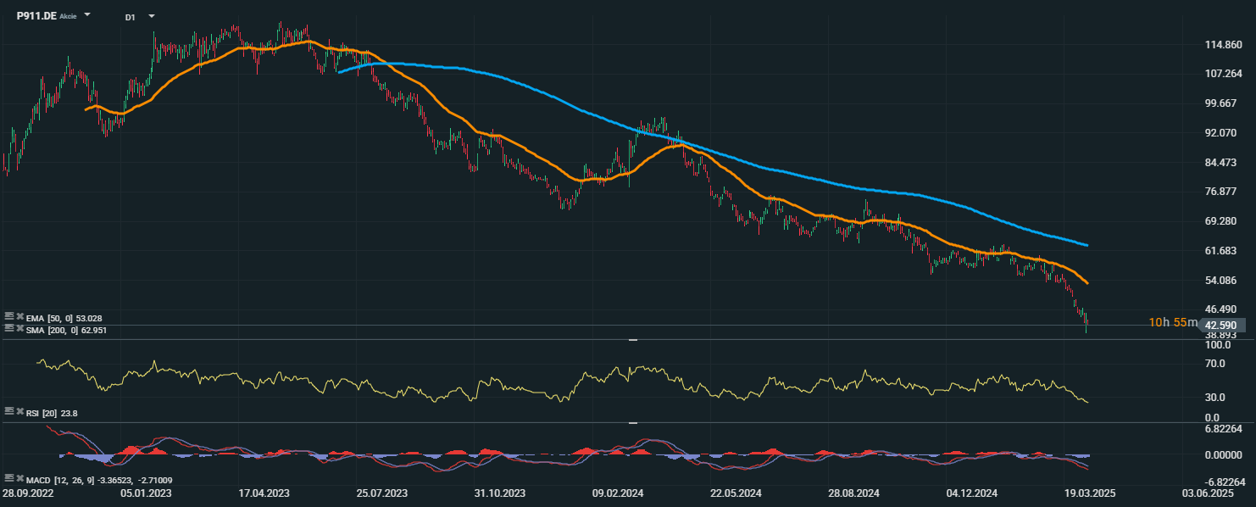1256x507 pixels.
Task: Close the MACD indicator with X icon
Action: (x=19, y=479)
